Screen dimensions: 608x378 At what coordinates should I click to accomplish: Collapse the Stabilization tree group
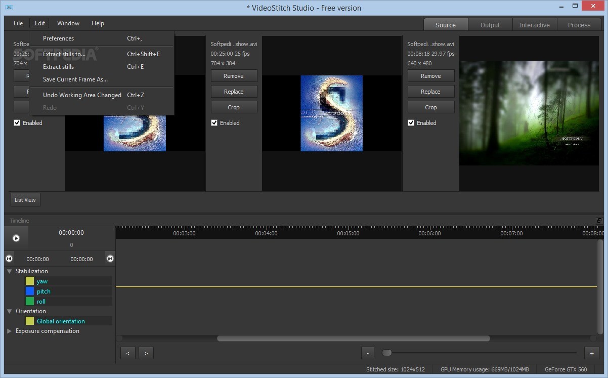tap(10, 272)
